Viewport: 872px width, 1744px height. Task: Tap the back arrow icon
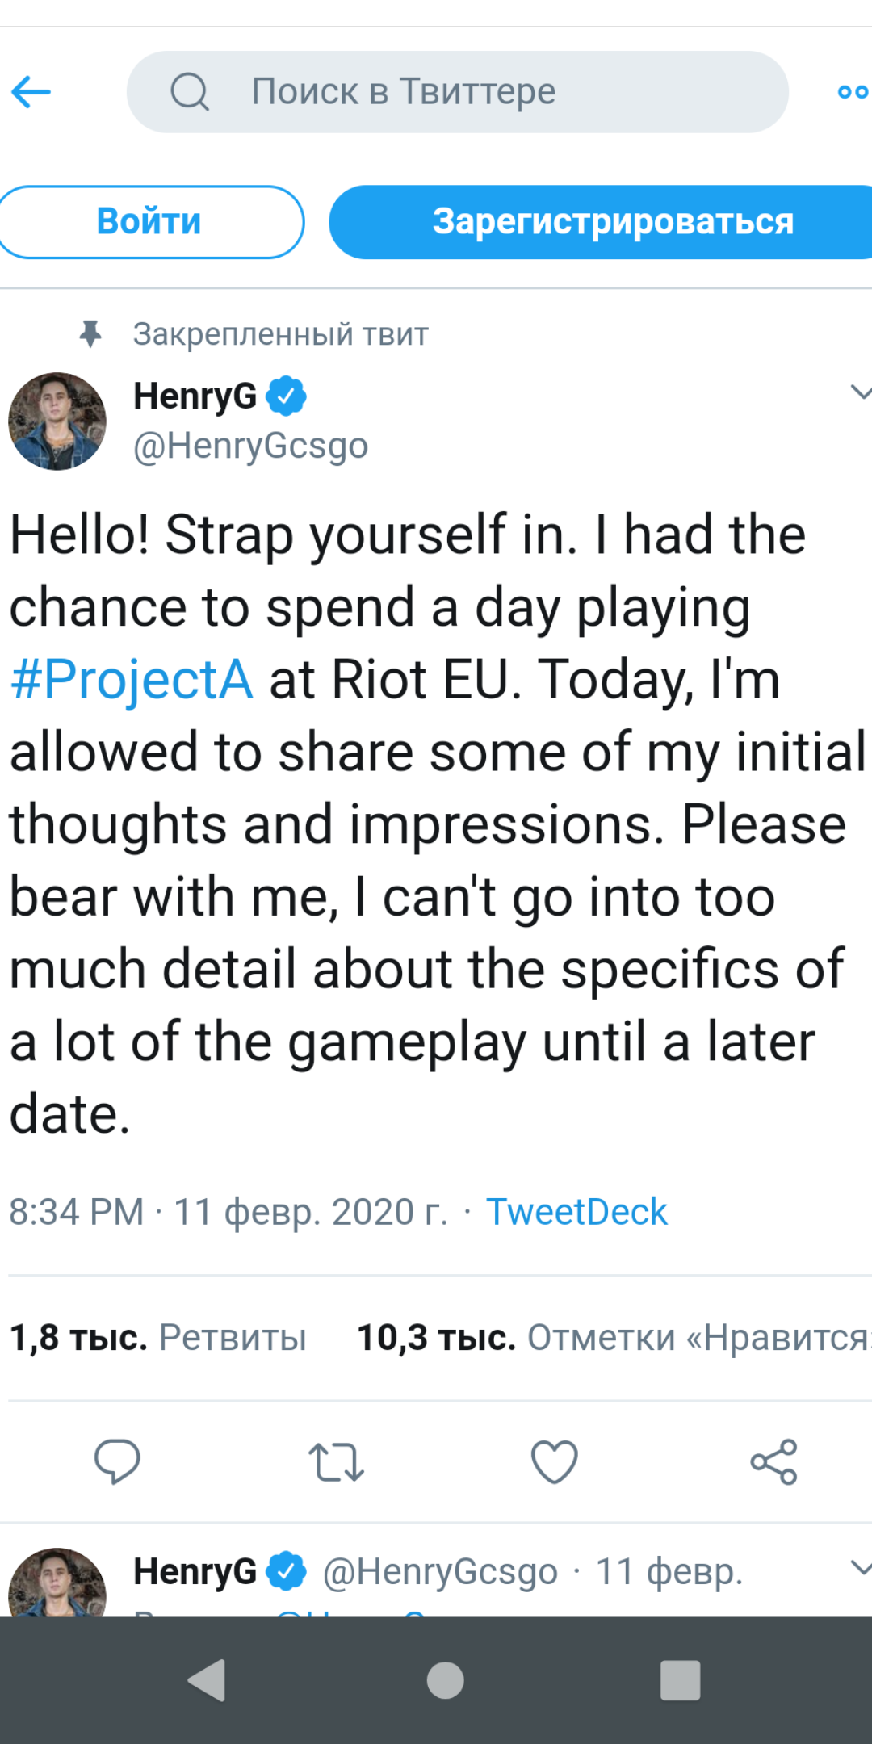[x=31, y=92]
